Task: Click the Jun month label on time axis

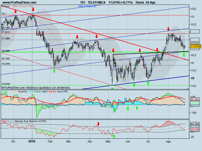Action: tap(128, 141)
